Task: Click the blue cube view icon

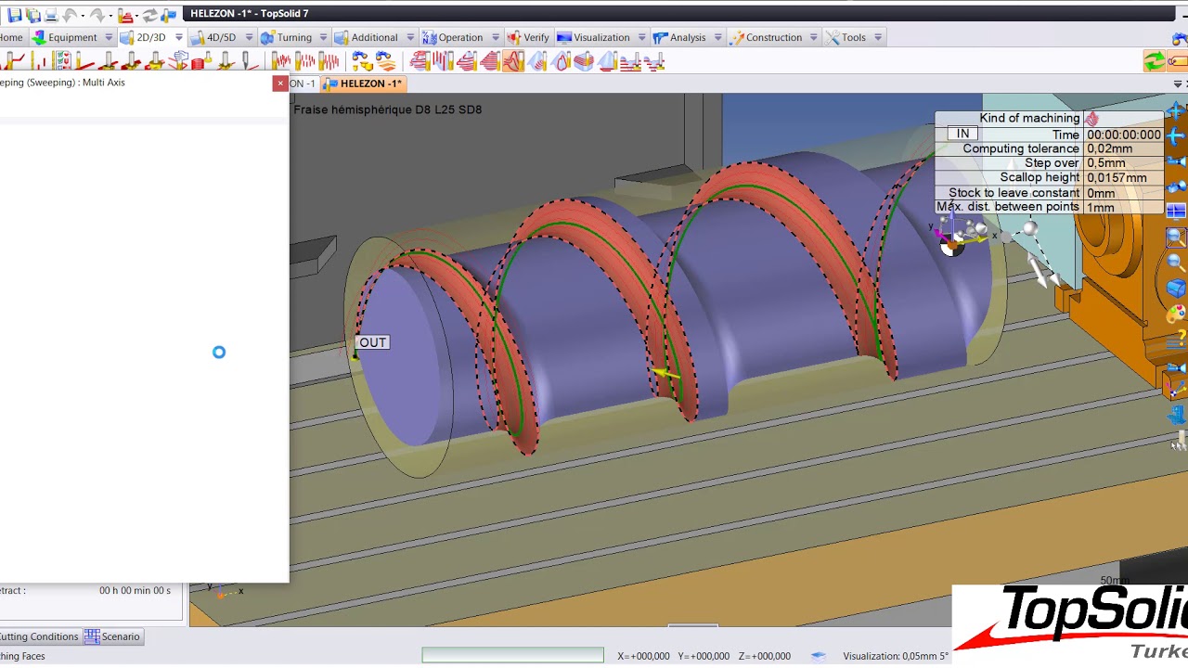Action: point(1176,289)
